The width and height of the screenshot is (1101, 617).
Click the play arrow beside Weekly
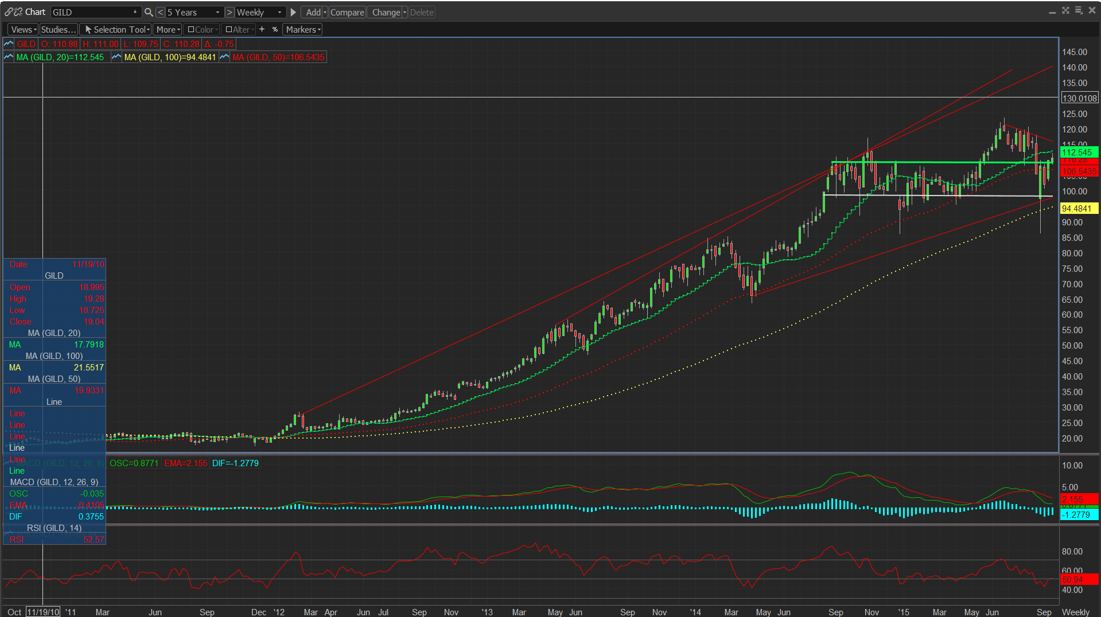[x=293, y=12]
